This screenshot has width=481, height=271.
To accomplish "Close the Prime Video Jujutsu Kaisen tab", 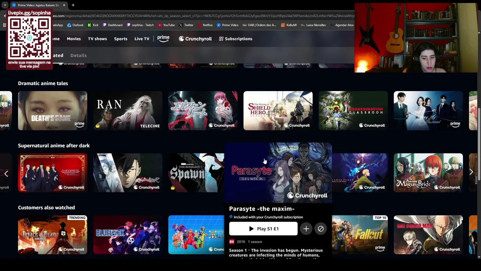I will (x=64, y=5).
